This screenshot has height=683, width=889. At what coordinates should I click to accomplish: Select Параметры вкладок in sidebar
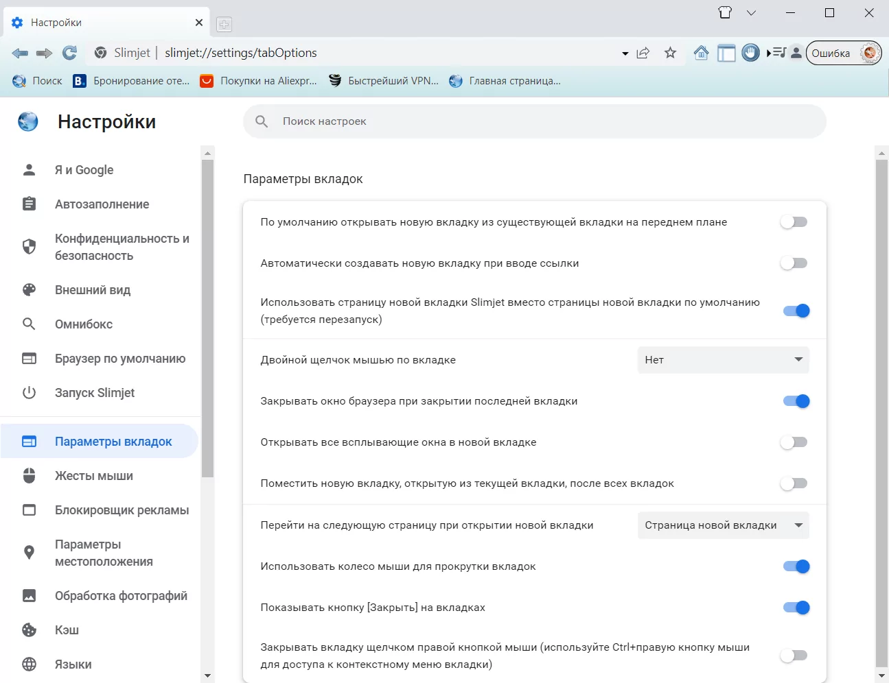coord(100,442)
